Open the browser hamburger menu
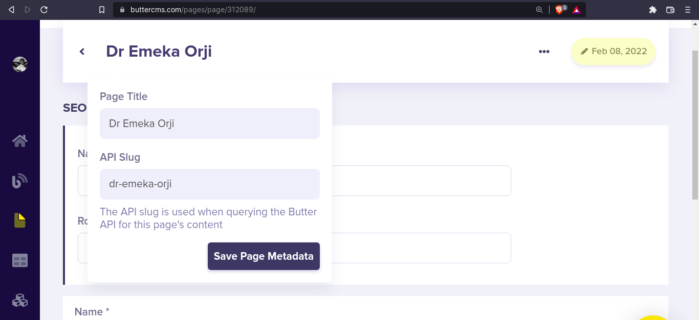 [688, 10]
